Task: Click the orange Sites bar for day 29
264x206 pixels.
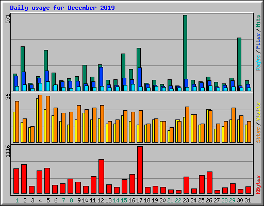Action: pos(234,125)
